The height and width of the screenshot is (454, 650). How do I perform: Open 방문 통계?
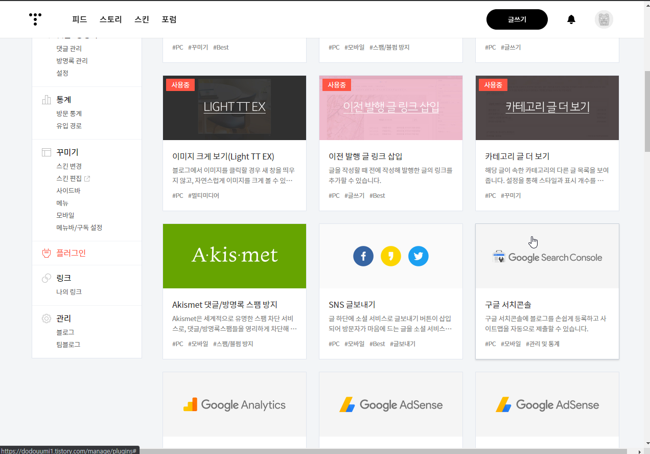pos(69,113)
